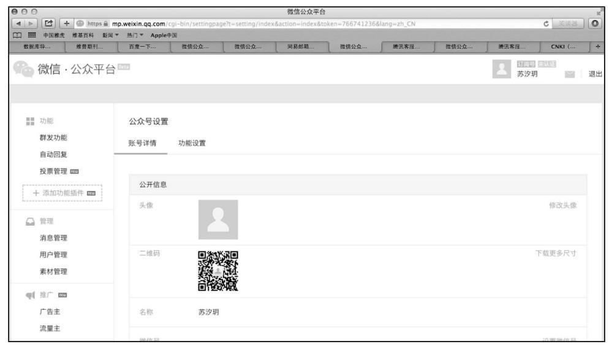Open Top Sites grid icon
This screenshot has width=609, height=347.
31,35
